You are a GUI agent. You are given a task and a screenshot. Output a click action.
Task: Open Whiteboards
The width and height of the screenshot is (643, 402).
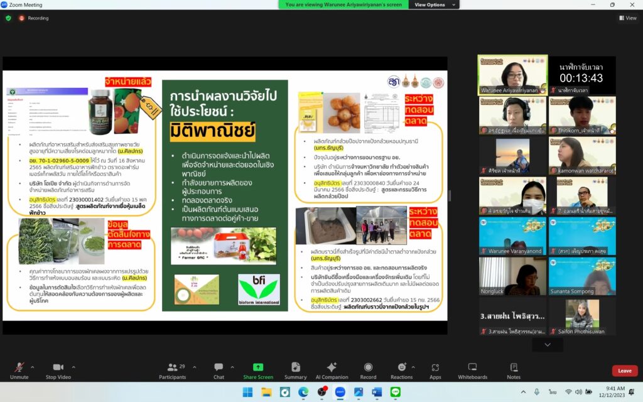472,370
